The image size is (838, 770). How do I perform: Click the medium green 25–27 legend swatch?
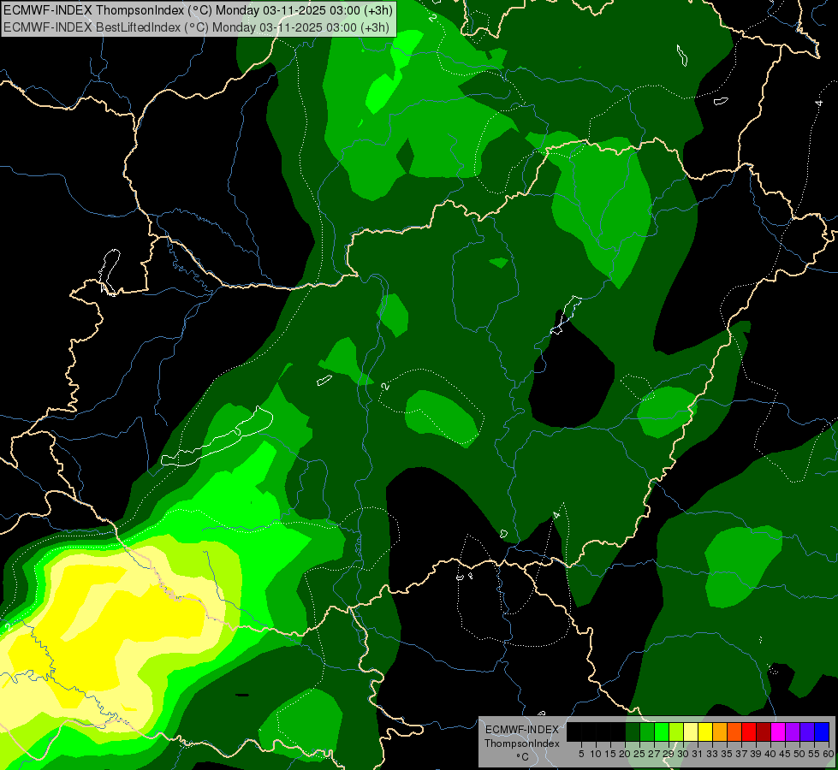647,732
